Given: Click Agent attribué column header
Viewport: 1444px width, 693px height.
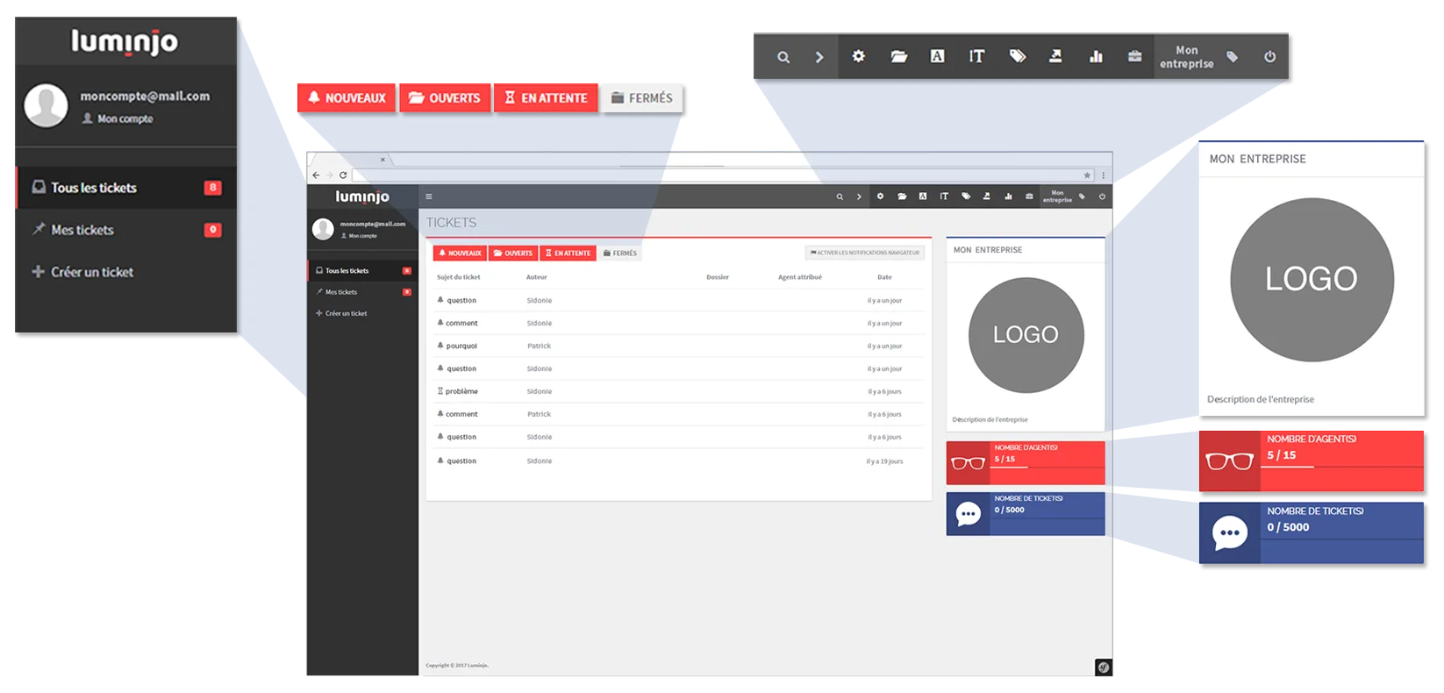Looking at the screenshot, I should pos(800,277).
